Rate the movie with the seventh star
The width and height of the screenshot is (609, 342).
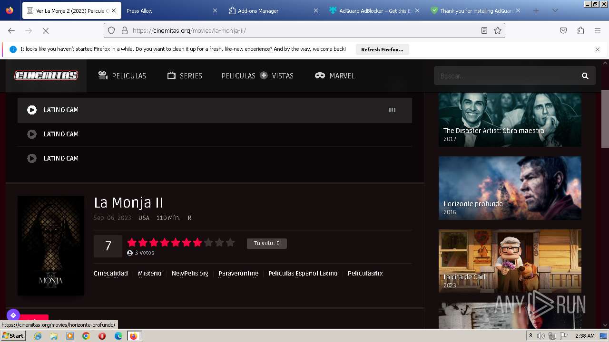point(197,243)
